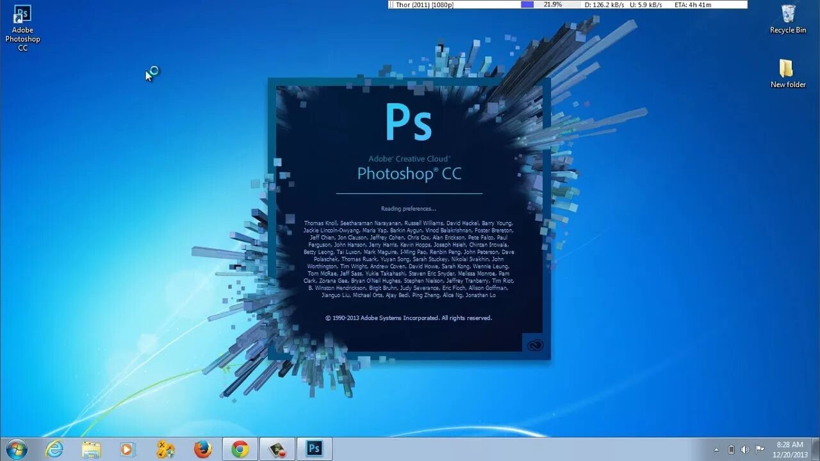Screen dimensions: 820x461
Task: Open the New folder on desktop
Action: [787, 74]
